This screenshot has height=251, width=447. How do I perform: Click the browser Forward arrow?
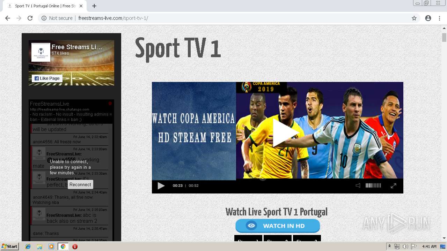coord(19,18)
